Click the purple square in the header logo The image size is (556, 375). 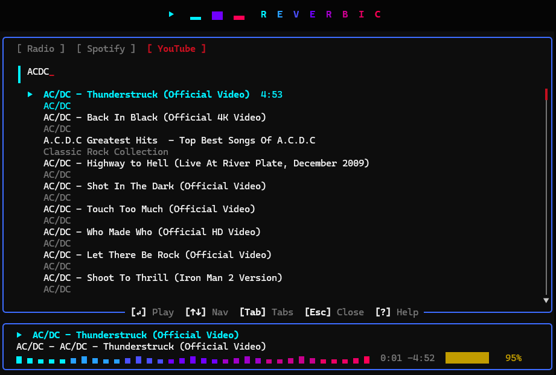click(217, 16)
